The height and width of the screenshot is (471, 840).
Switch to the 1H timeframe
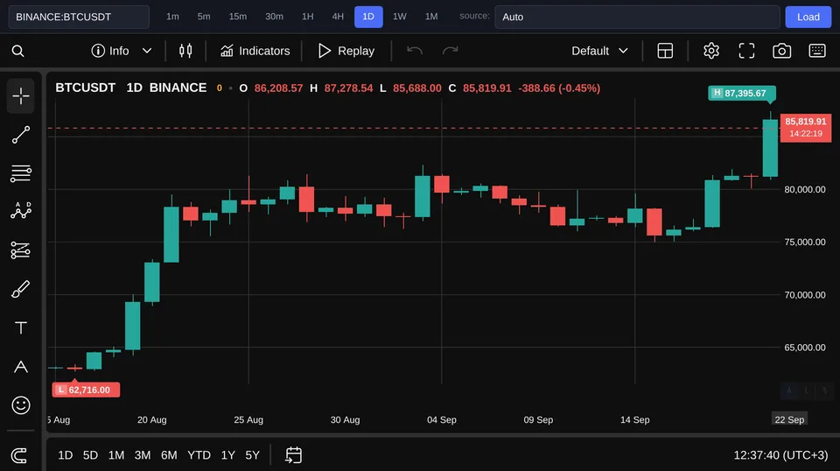(x=307, y=17)
